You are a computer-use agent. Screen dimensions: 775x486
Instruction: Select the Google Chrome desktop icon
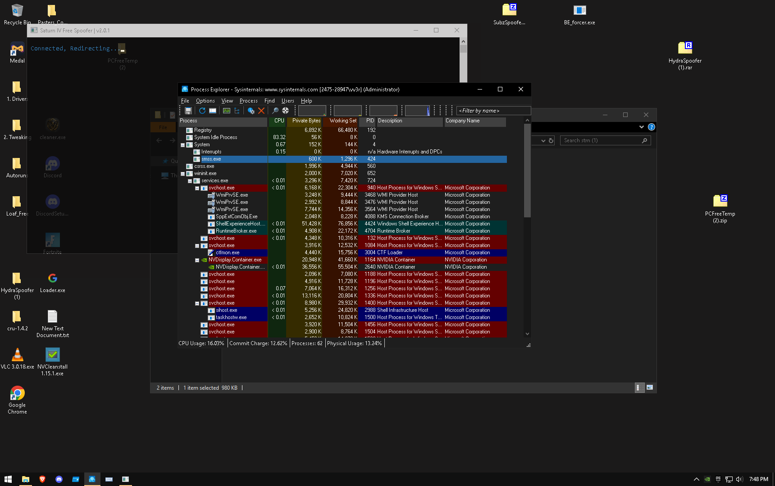point(17,400)
